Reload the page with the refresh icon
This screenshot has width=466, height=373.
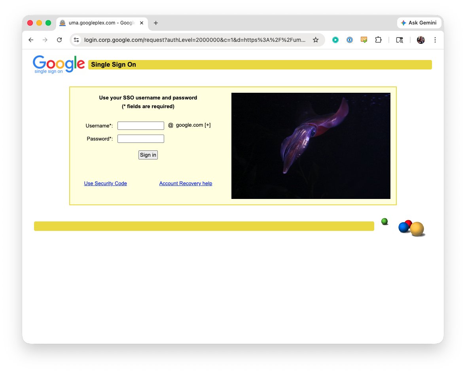[x=59, y=40]
